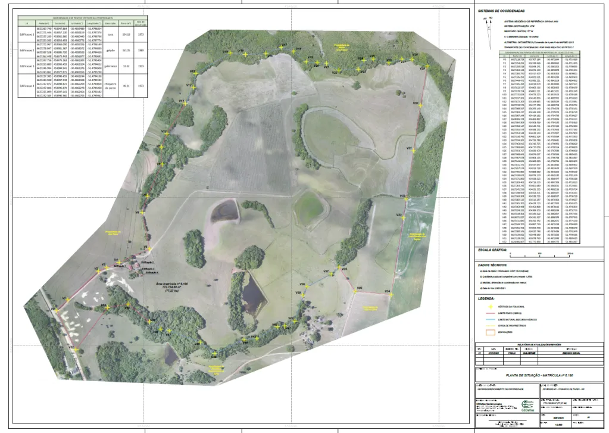This screenshot has height=433, width=609.
Task: Click the GeoDatas company logo
Action: tap(527, 407)
